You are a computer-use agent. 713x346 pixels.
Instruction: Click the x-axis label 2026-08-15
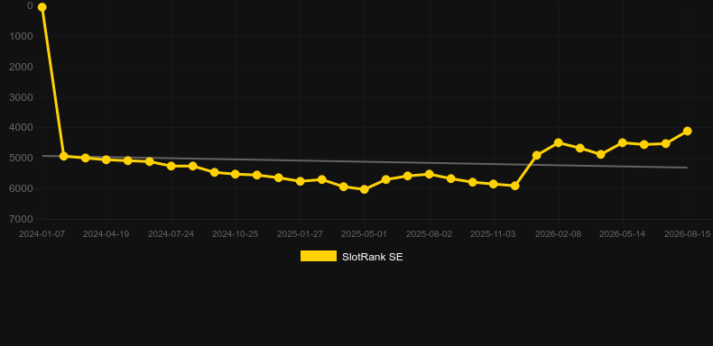(x=687, y=234)
